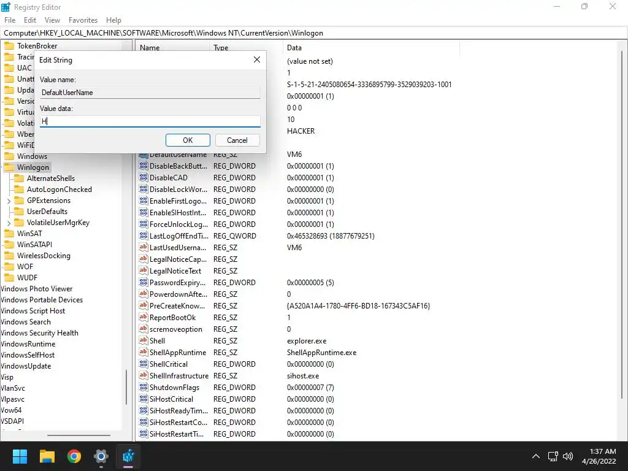
Task: Click the tree pane vertical scrollbar
Action: pos(127,386)
